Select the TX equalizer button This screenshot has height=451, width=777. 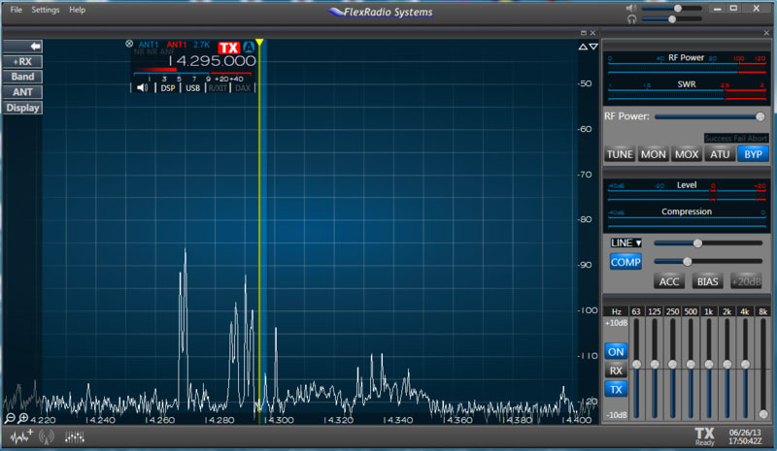click(616, 389)
